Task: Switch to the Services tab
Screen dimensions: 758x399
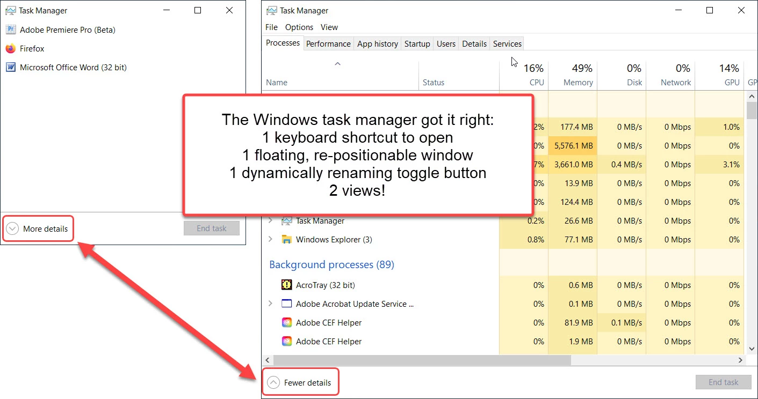Action: coord(507,44)
